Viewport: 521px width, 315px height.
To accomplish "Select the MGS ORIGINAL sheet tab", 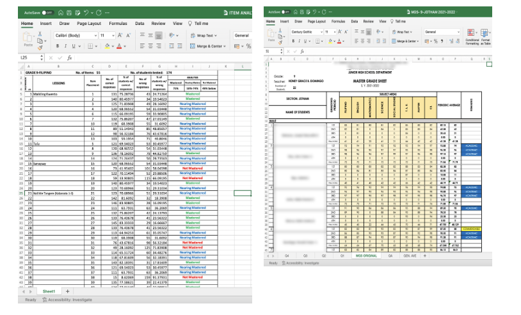I will [366, 256].
